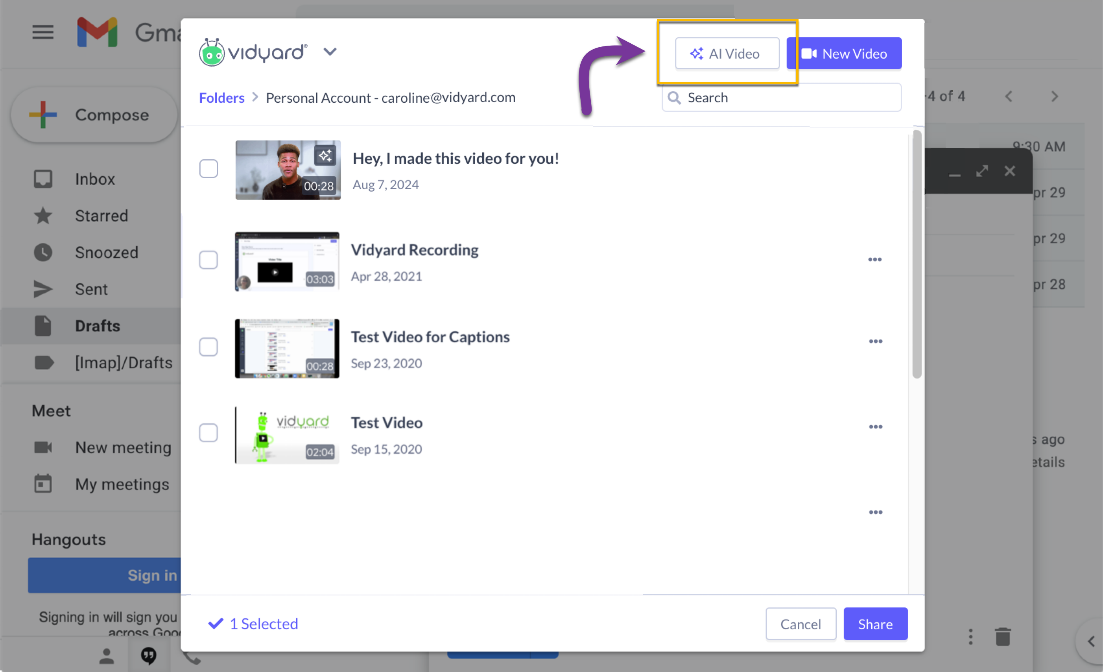Screen dimensions: 1103x672
Task: Open the Drafts folder
Action: [97, 325]
